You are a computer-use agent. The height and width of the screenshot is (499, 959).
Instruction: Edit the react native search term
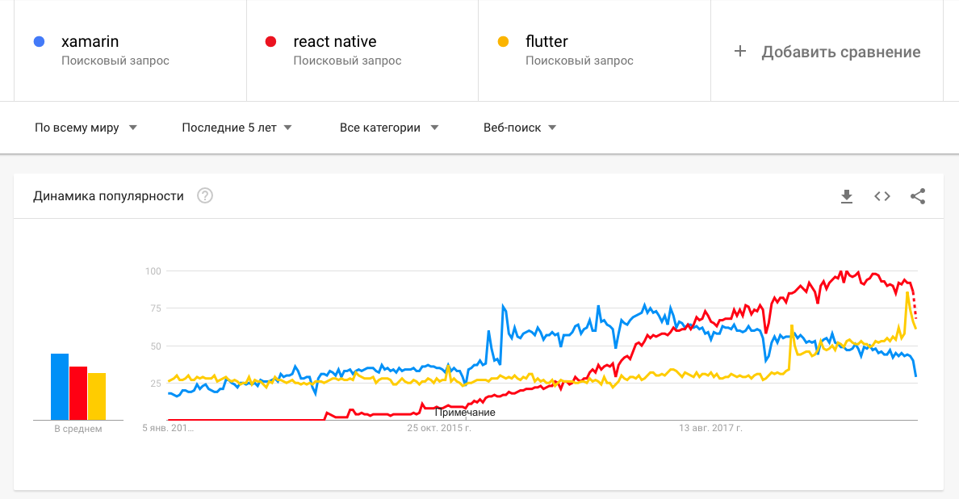pyautogui.click(x=334, y=42)
